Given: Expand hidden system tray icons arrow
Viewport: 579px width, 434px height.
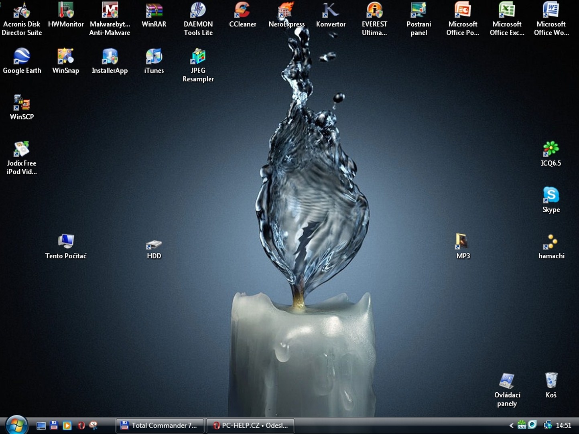Looking at the screenshot, I should click(511, 426).
